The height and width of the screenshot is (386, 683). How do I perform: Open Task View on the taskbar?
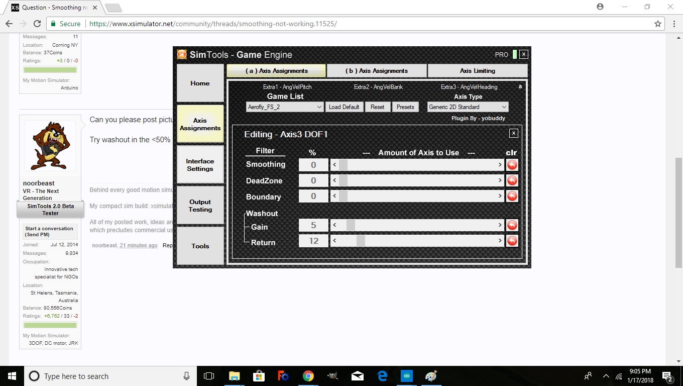[209, 376]
